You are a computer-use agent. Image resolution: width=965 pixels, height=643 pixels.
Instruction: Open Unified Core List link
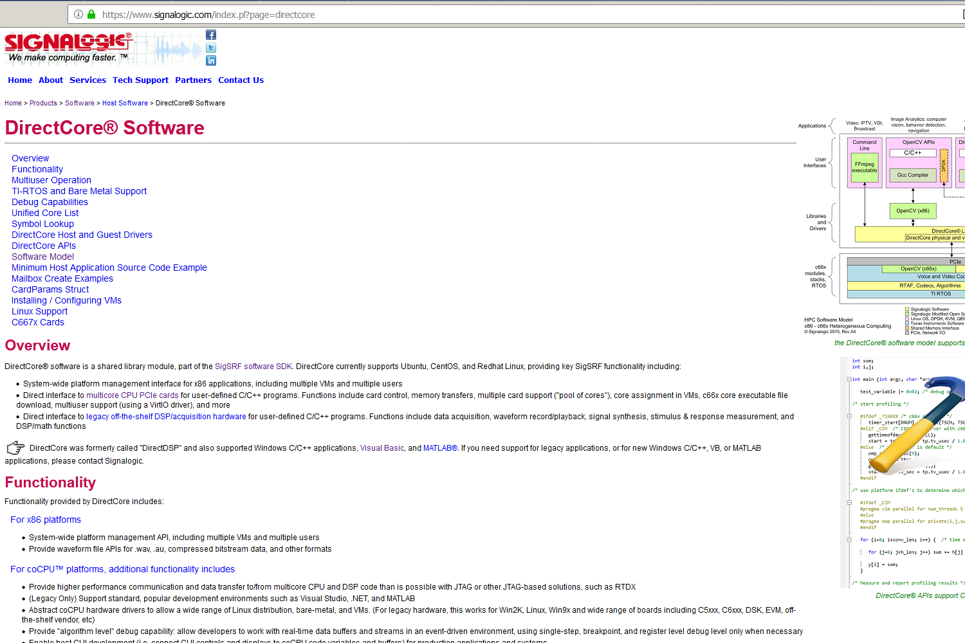(45, 213)
